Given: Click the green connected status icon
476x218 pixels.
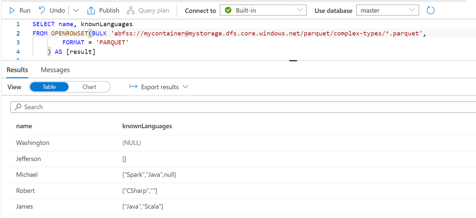Looking at the screenshot, I should click(x=228, y=10).
